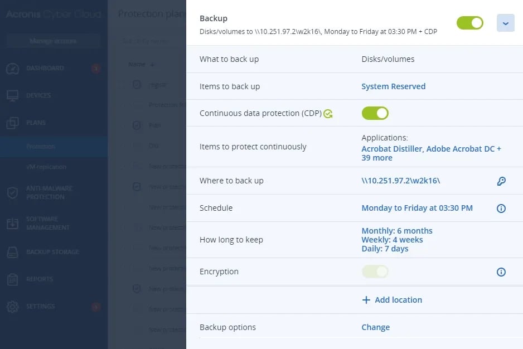Open the Monday to Friday schedule link
Screen dimensions: 523x349
pyautogui.click(x=417, y=208)
